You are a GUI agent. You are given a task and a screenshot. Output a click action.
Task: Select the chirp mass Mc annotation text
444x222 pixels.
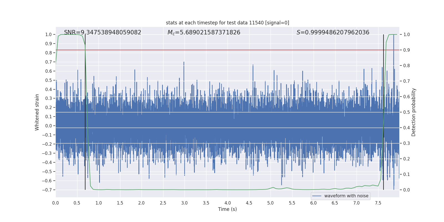click(204, 32)
